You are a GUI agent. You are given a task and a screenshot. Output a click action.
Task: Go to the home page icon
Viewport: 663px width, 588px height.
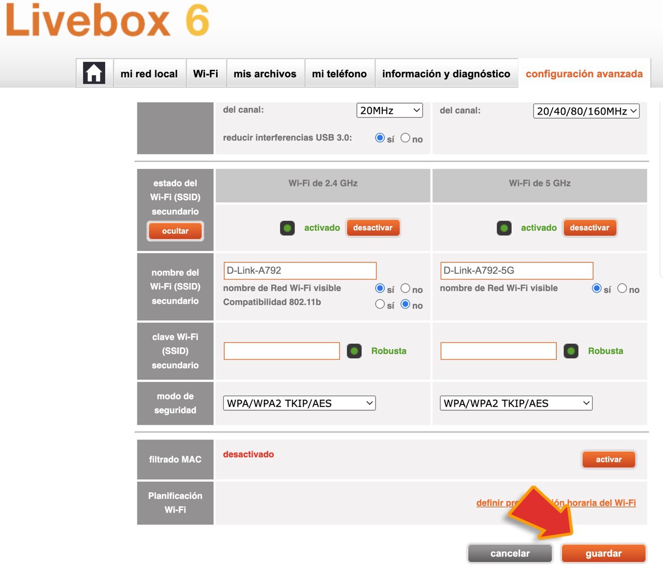(94, 73)
